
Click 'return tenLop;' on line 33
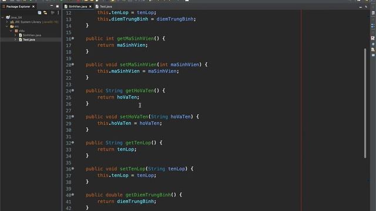coord(117,149)
